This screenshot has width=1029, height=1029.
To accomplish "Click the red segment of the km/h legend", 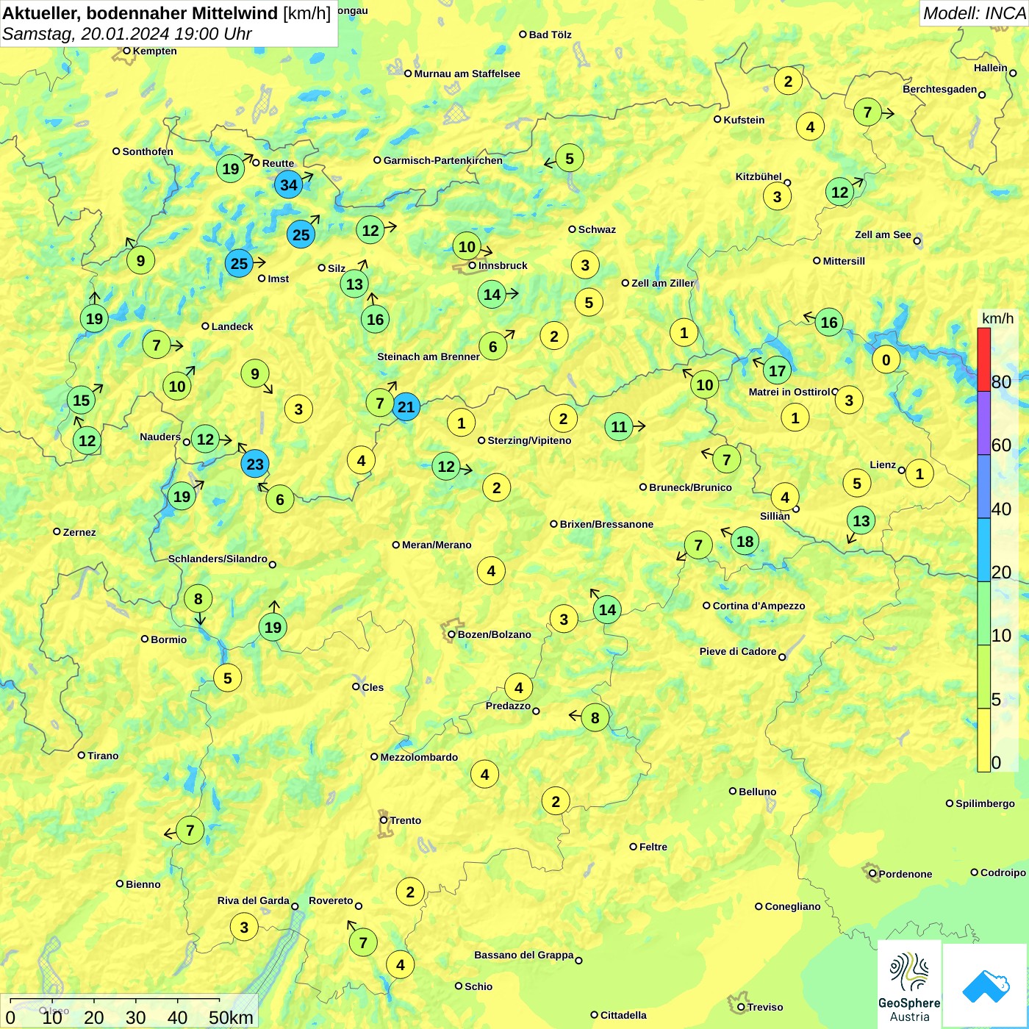I will (984, 359).
